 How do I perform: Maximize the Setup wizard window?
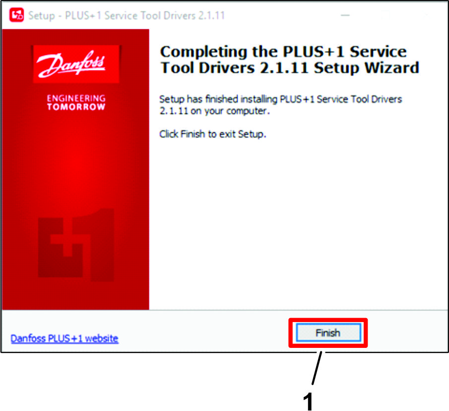point(385,15)
